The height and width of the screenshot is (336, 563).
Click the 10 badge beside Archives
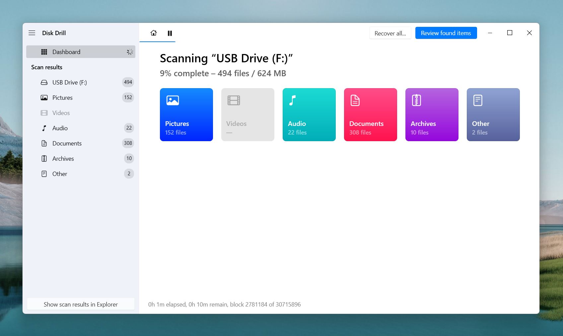129,158
